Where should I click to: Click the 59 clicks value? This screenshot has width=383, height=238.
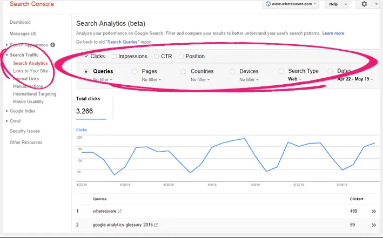352,225
